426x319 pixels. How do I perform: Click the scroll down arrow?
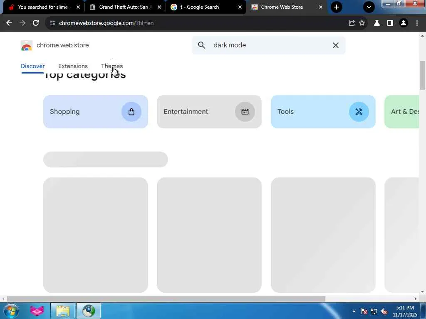click(x=422, y=292)
